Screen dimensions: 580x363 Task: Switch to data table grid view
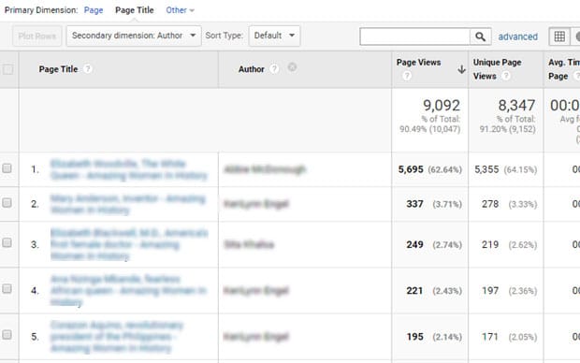[559, 36]
